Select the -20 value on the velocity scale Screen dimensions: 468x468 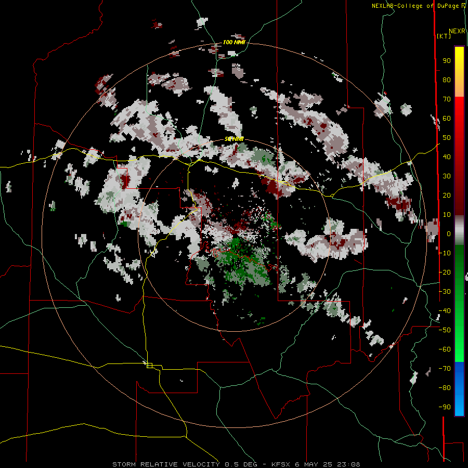click(445, 272)
